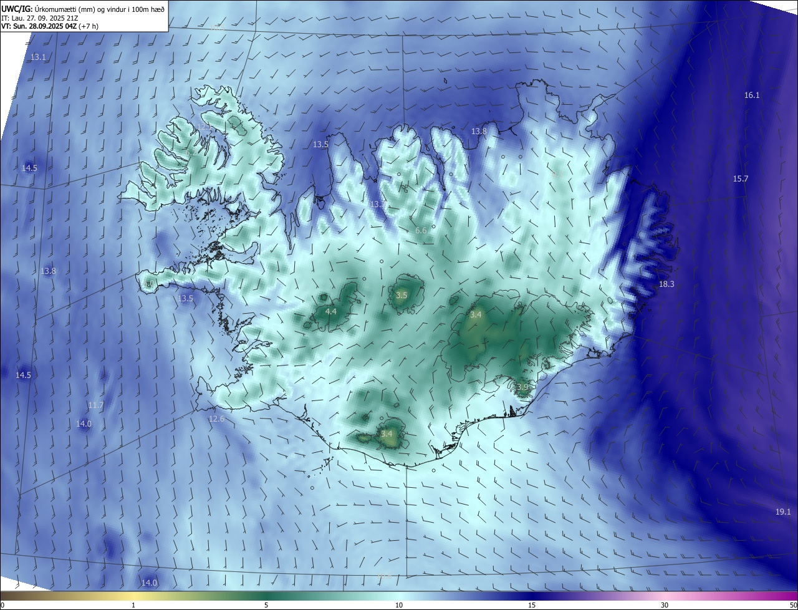Click the 6.6 value label
The height and width of the screenshot is (610, 798).
point(421,231)
